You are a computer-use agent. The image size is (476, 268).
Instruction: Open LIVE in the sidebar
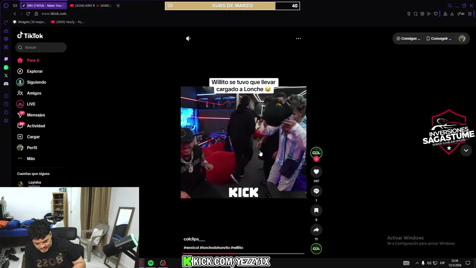click(26, 104)
